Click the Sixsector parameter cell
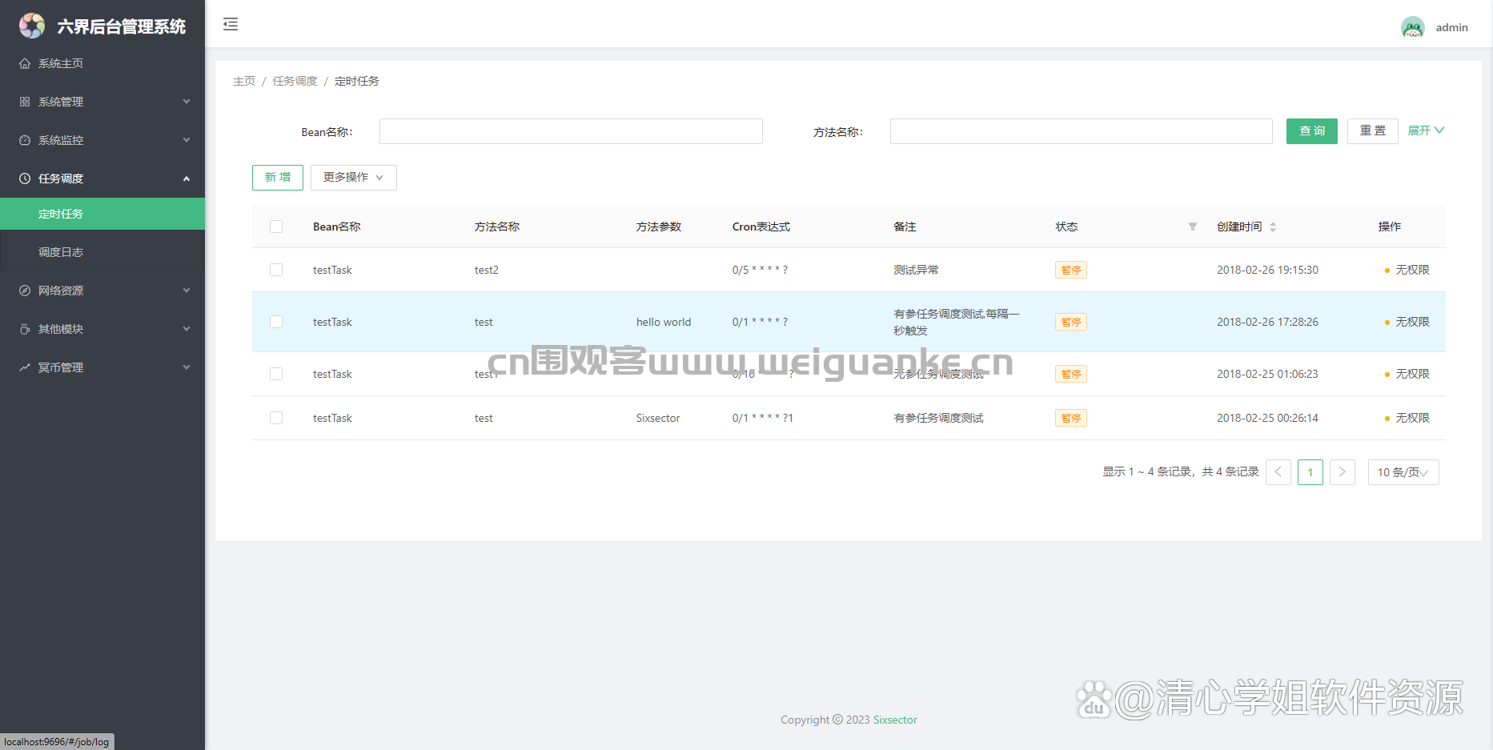Image resolution: width=1493 pixels, height=750 pixels. tap(658, 418)
